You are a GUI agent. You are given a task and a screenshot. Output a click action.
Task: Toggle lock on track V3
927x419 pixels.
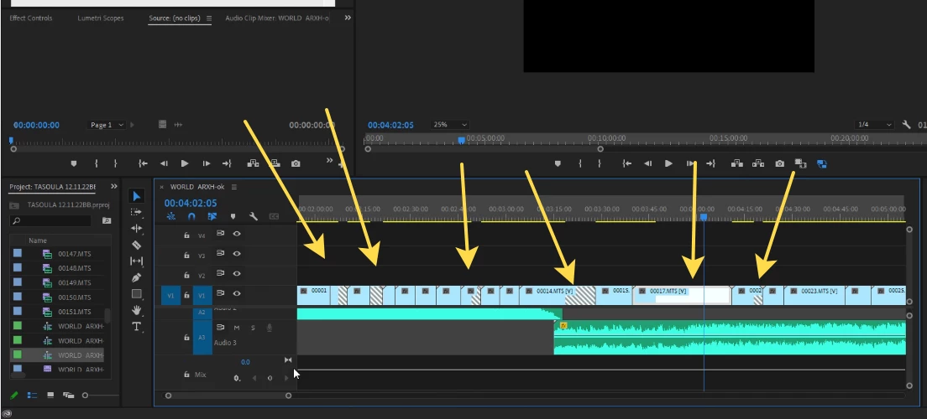[186, 255]
